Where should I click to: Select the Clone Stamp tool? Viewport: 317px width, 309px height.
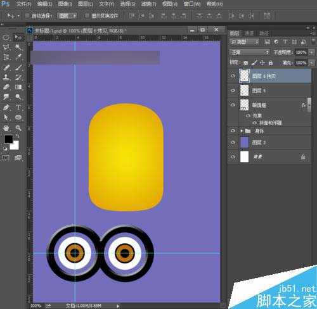click(6, 77)
